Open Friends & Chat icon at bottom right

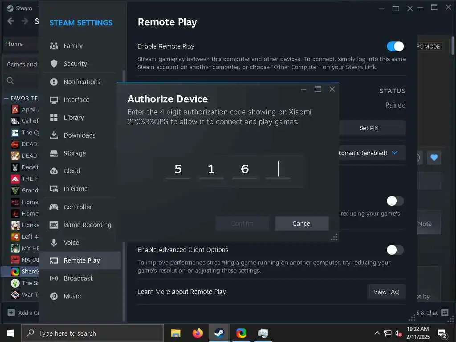click(x=445, y=313)
